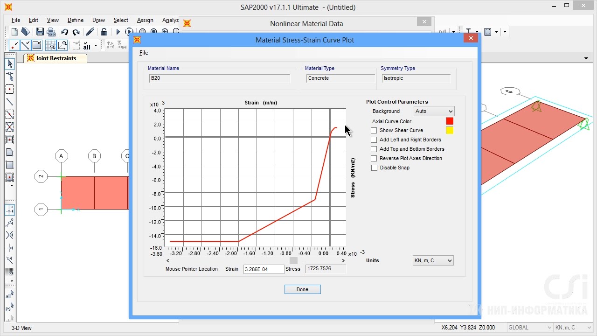Click the axes zoom view icon

click(x=62, y=45)
